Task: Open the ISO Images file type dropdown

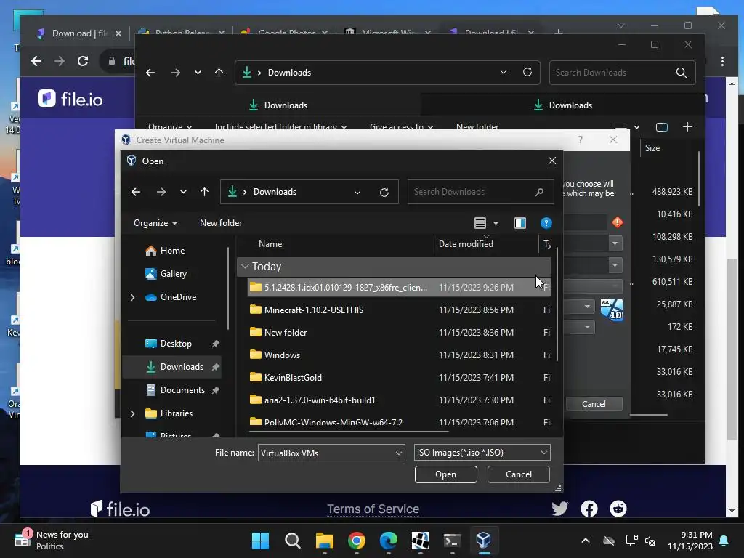Action: click(482, 453)
